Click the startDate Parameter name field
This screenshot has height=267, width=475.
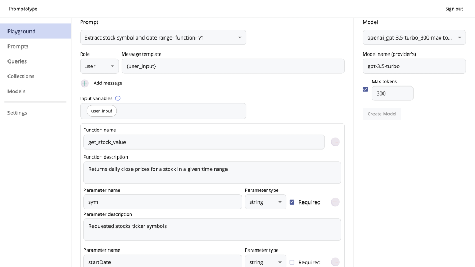click(162, 261)
